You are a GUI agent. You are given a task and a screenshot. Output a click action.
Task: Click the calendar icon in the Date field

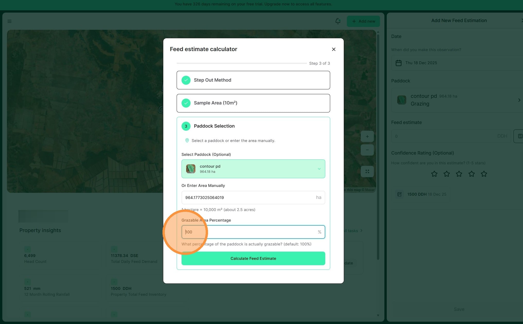[x=398, y=63]
